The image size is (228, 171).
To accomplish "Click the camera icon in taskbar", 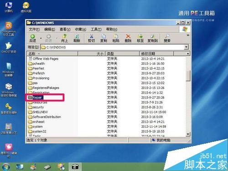I will tap(75, 166).
